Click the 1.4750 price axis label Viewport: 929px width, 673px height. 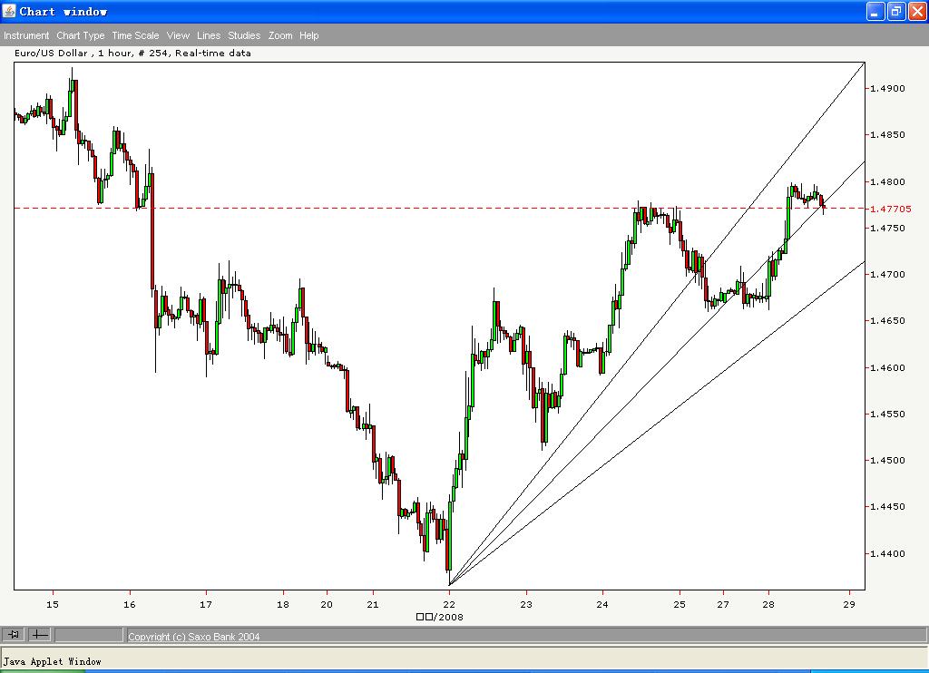tap(887, 228)
